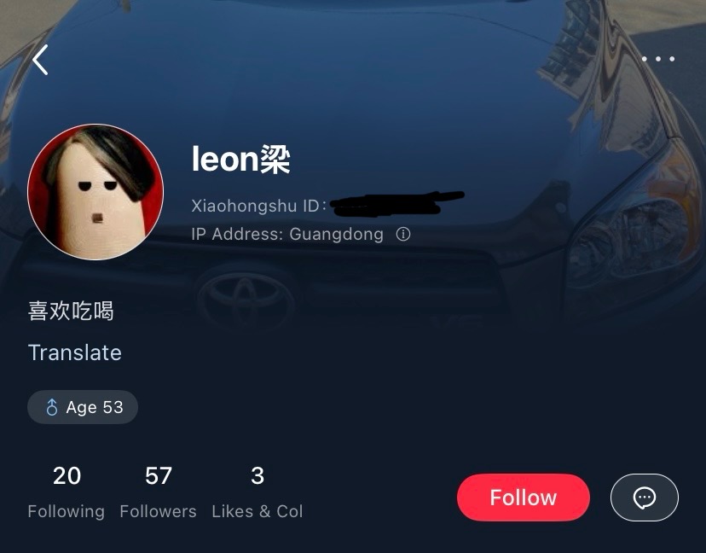Tap the info icon beside IP Address

(x=403, y=234)
